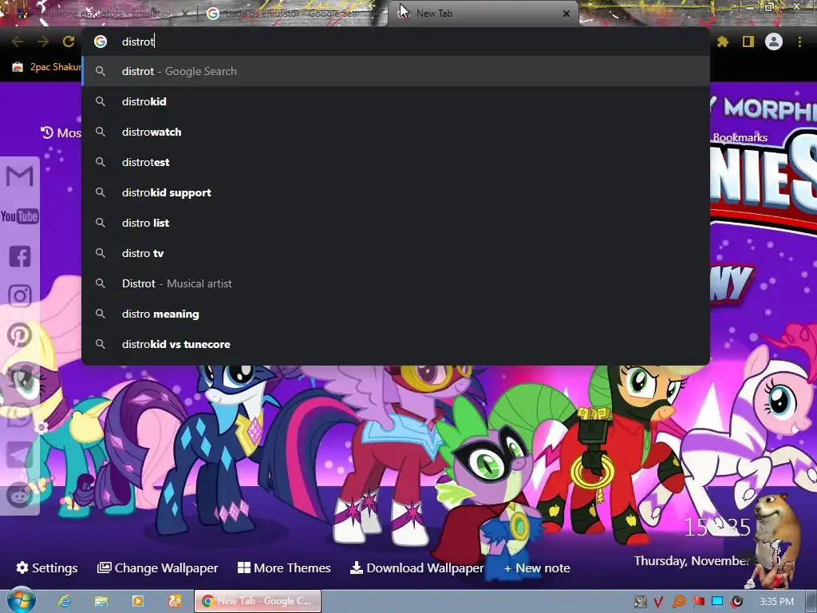Select the 'distro list' suggestion
The width and height of the screenshot is (817, 613).
click(x=396, y=223)
